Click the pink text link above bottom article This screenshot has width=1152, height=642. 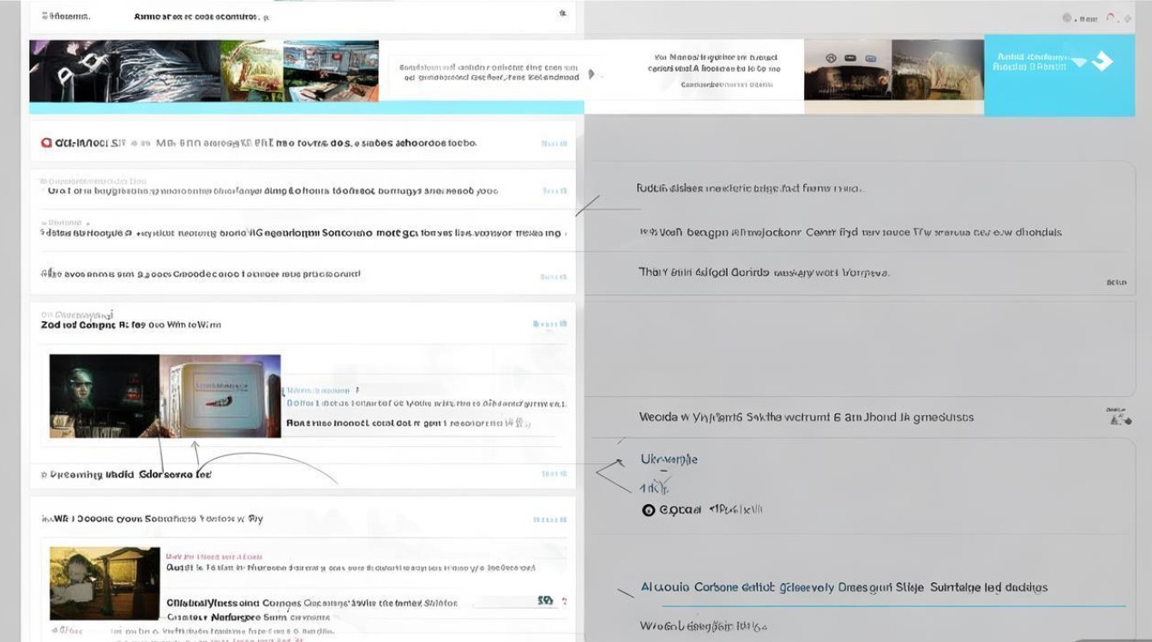click(x=213, y=555)
